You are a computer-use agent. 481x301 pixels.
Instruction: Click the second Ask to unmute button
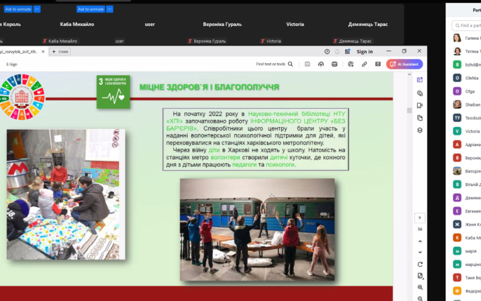point(91,9)
